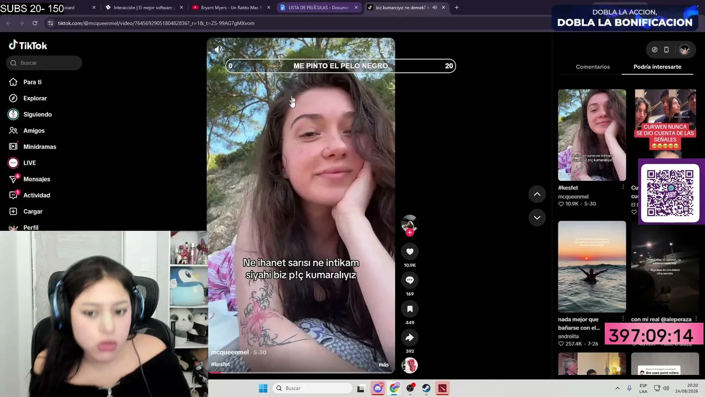Image resolution: width=705 pixels, height=397 pixels.
Task: Open Chrome from the taskbar
Action: pyautogui.click(x=394, y=388)
